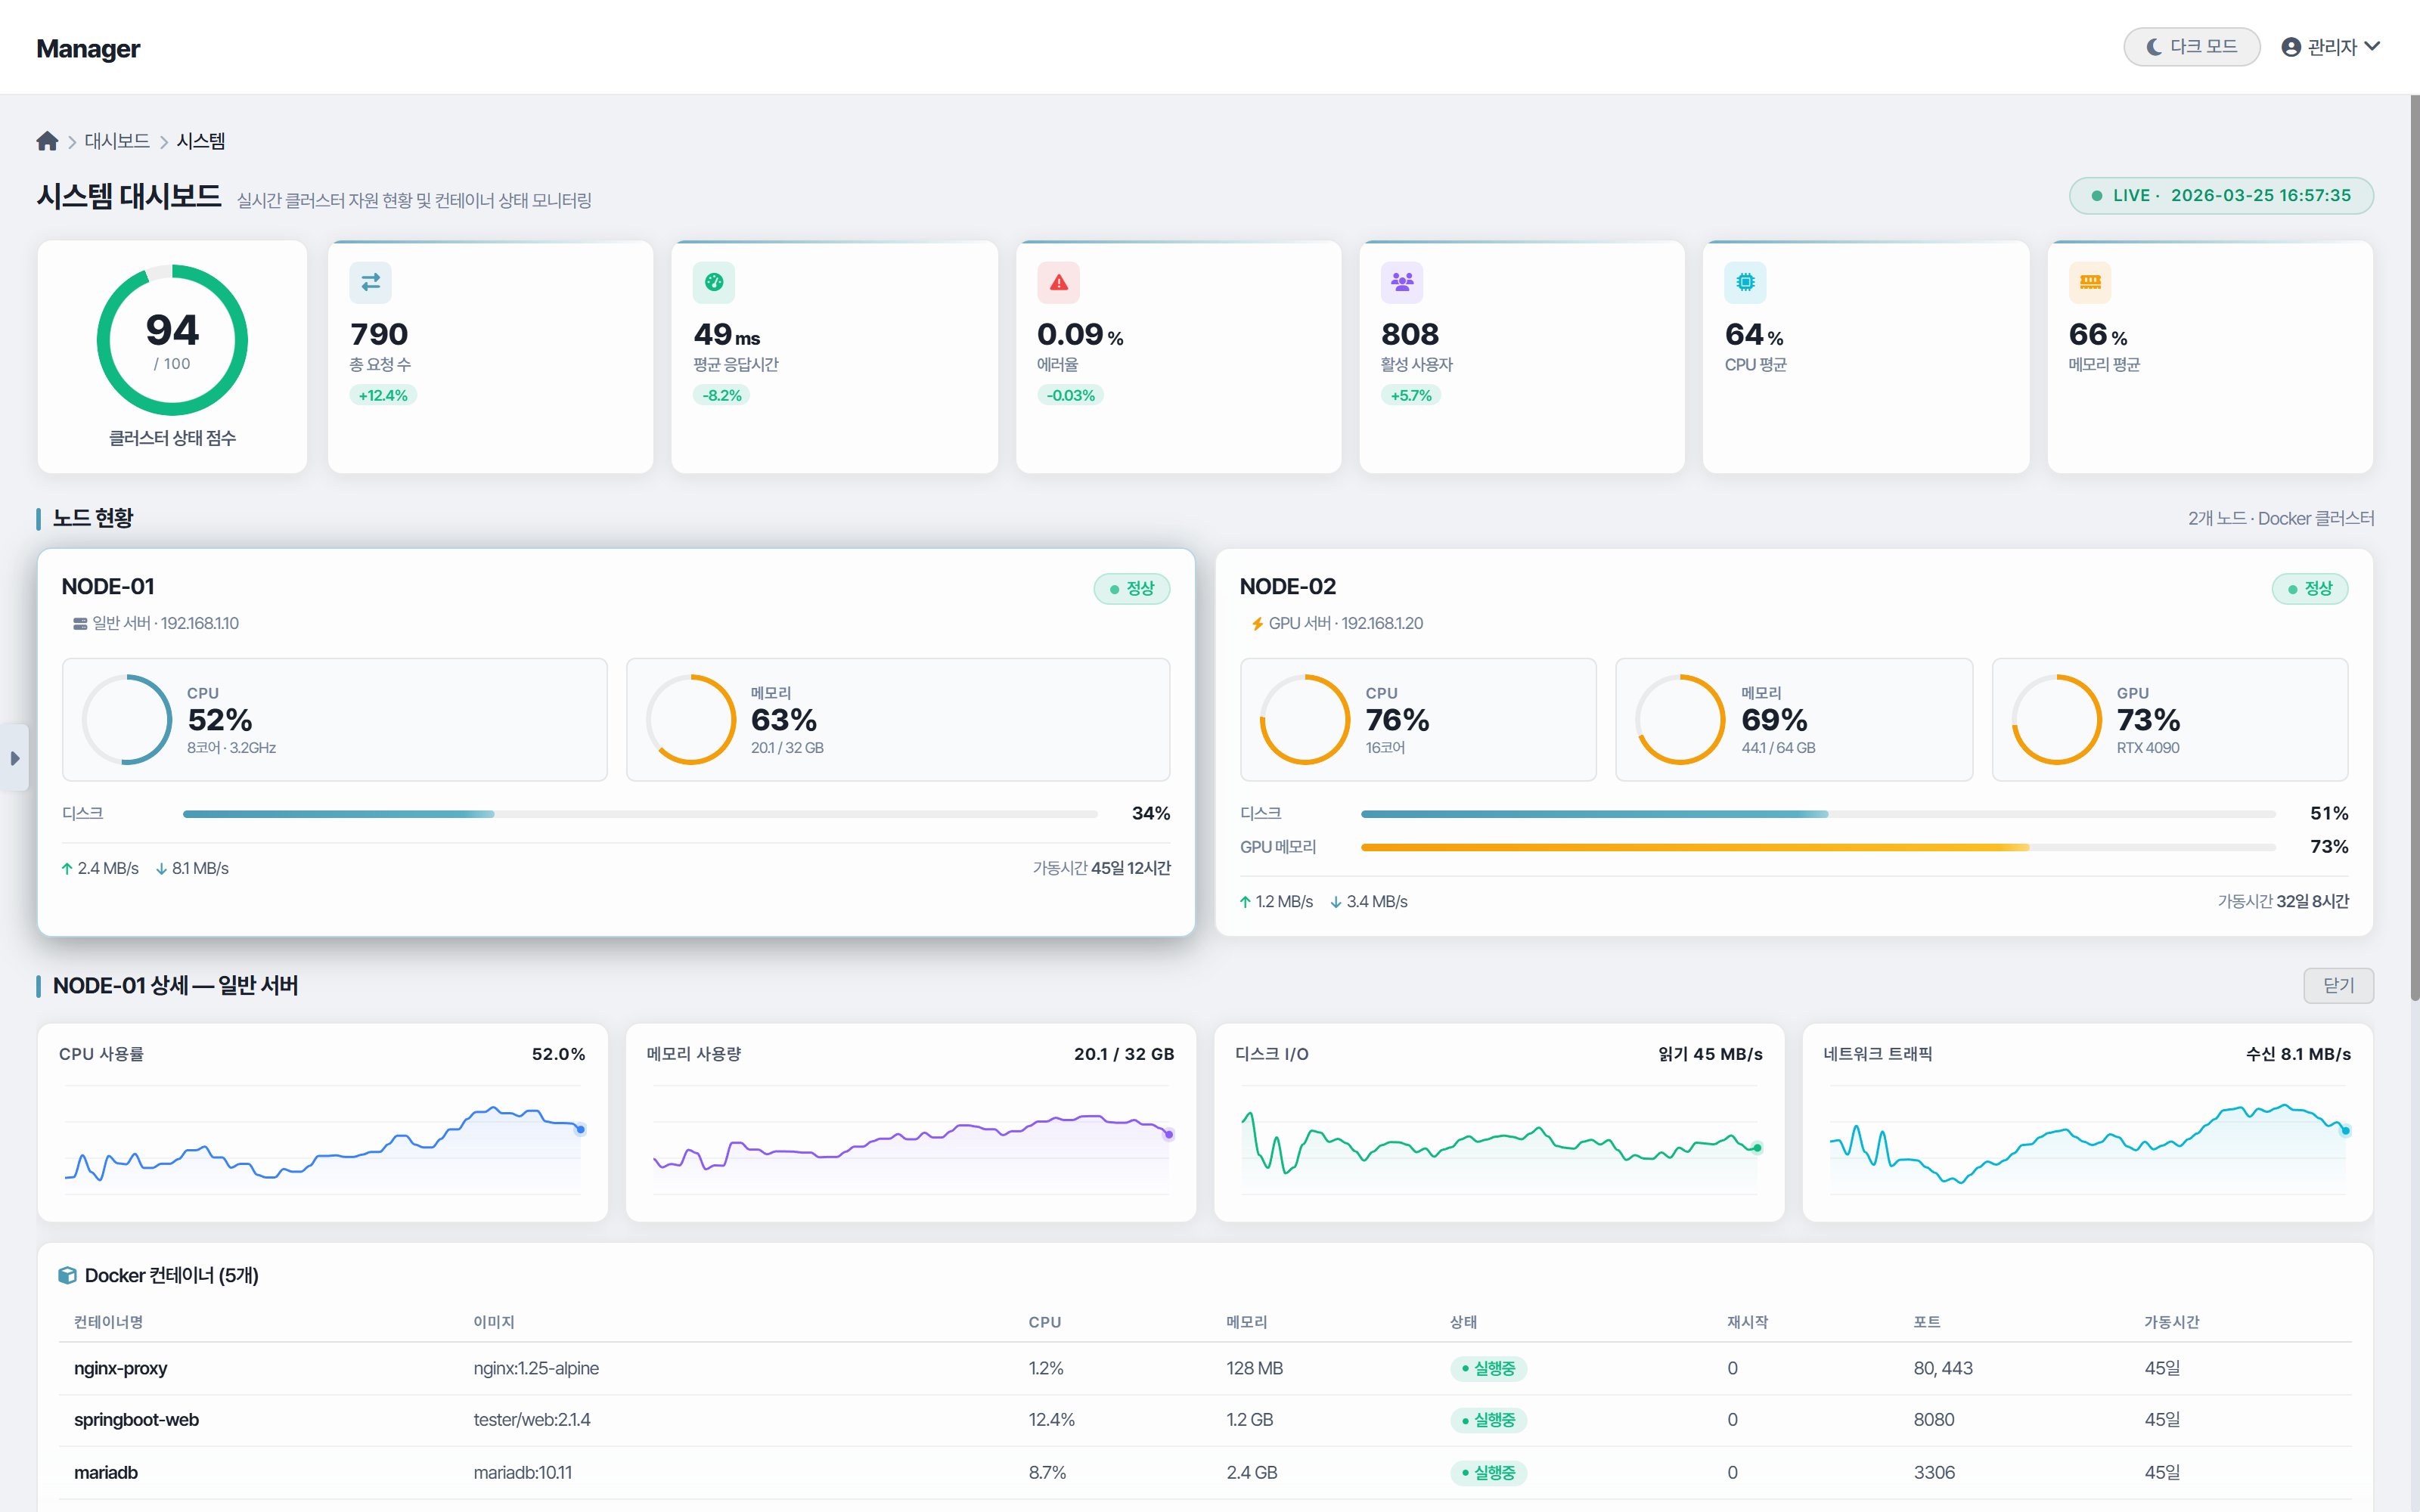
Task: Toggle dark mode on
Action: [2191, 47]
